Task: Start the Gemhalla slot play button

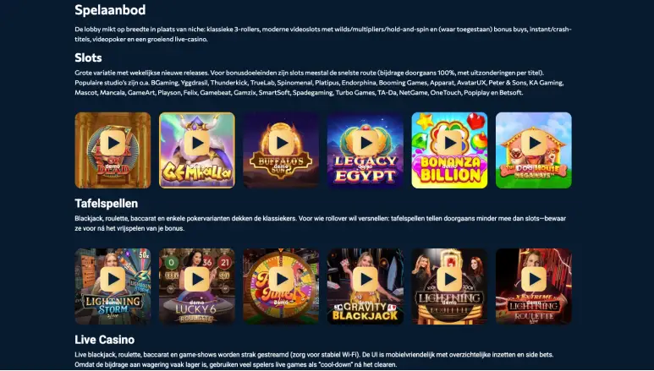Action: (x=197, y=143)
